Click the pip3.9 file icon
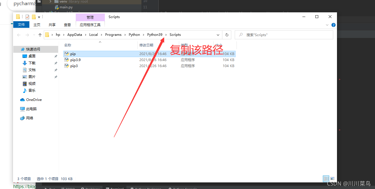 (67, 60)
